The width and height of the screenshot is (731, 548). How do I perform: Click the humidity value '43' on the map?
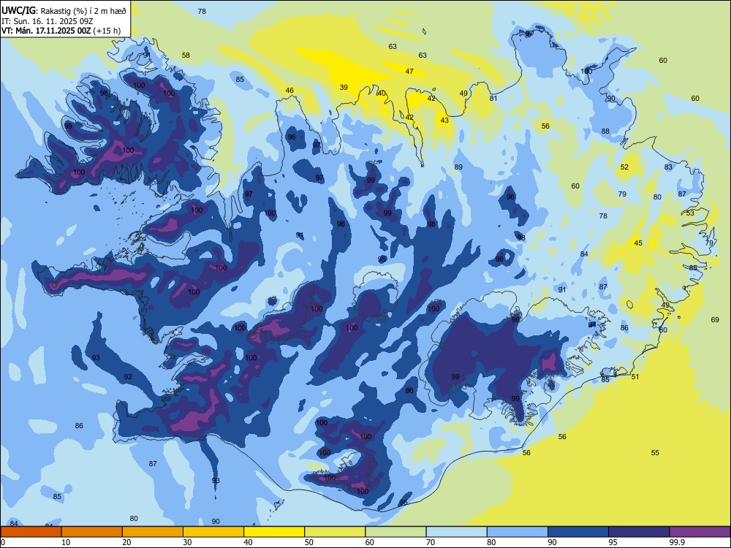[x=444, y=121]
